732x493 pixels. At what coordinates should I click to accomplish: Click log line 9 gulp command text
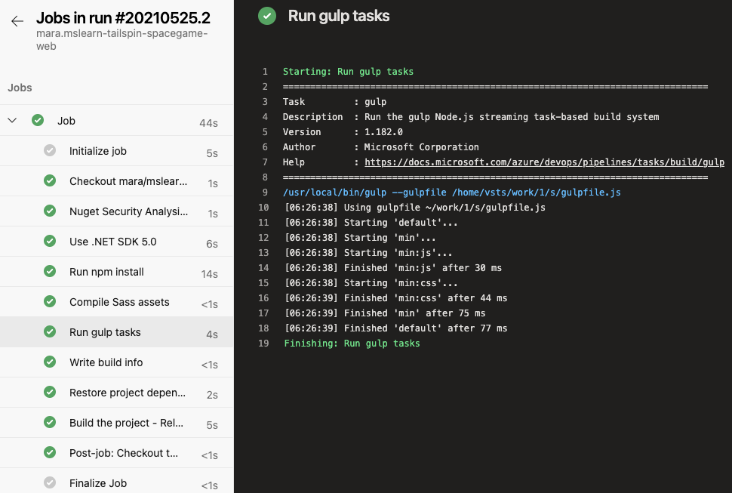coord(451,193)
